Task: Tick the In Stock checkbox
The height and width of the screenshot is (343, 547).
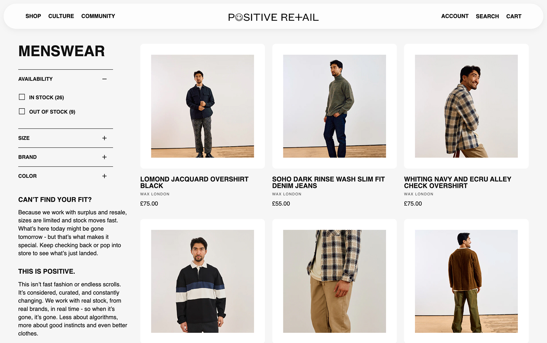Action: pyautogui.click(x=22, y=97)
